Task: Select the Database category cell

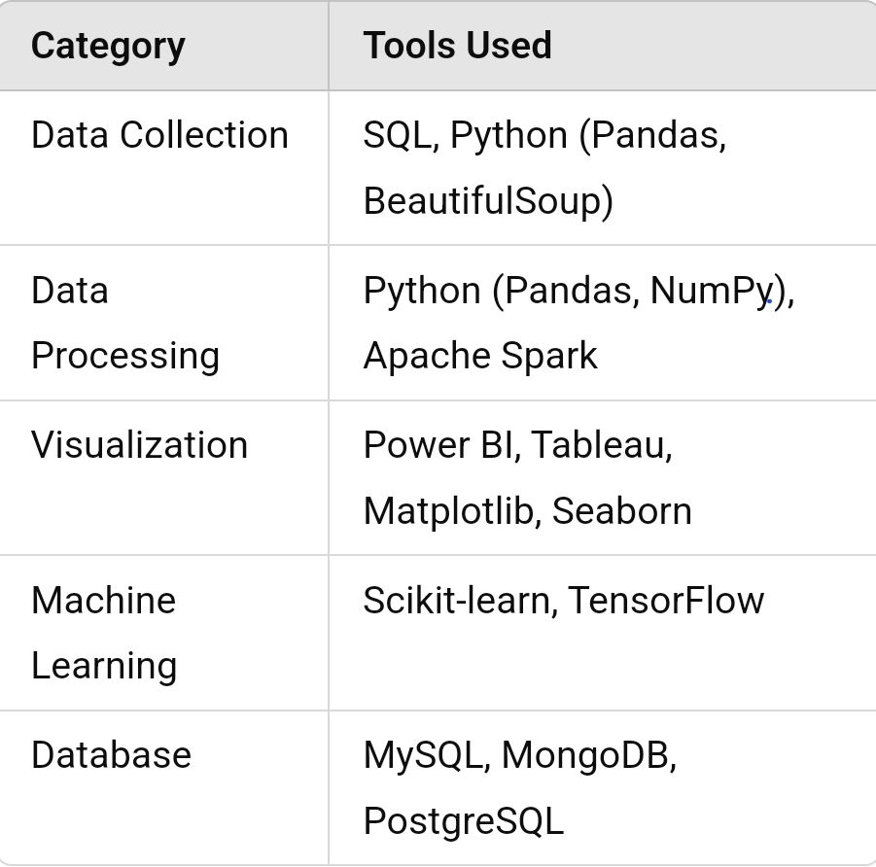Action: pyautogui.click(x=111, y=755)
